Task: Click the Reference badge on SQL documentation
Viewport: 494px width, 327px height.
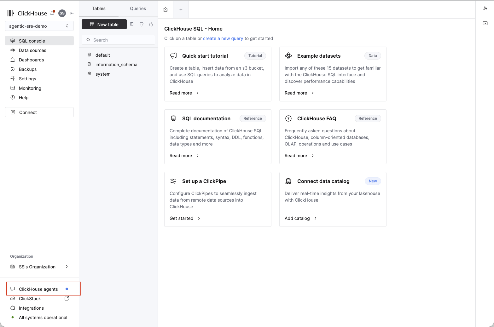Action: [253, 118]
